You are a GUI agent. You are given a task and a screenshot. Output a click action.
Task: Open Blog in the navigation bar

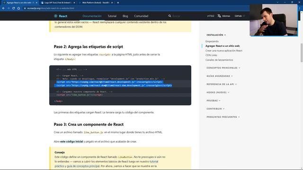coord(125,16)
